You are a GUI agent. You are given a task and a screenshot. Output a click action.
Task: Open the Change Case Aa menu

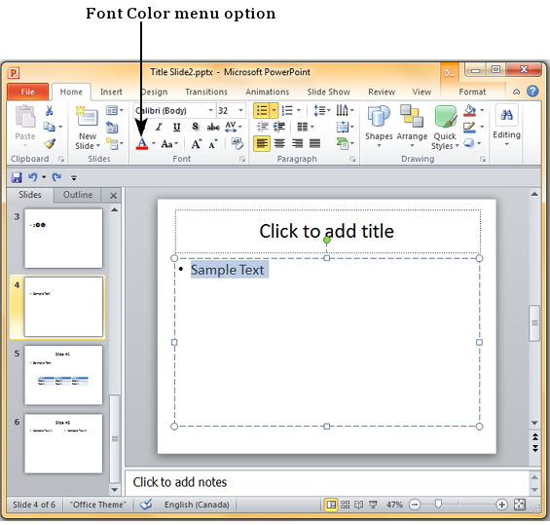pos(169,144)
